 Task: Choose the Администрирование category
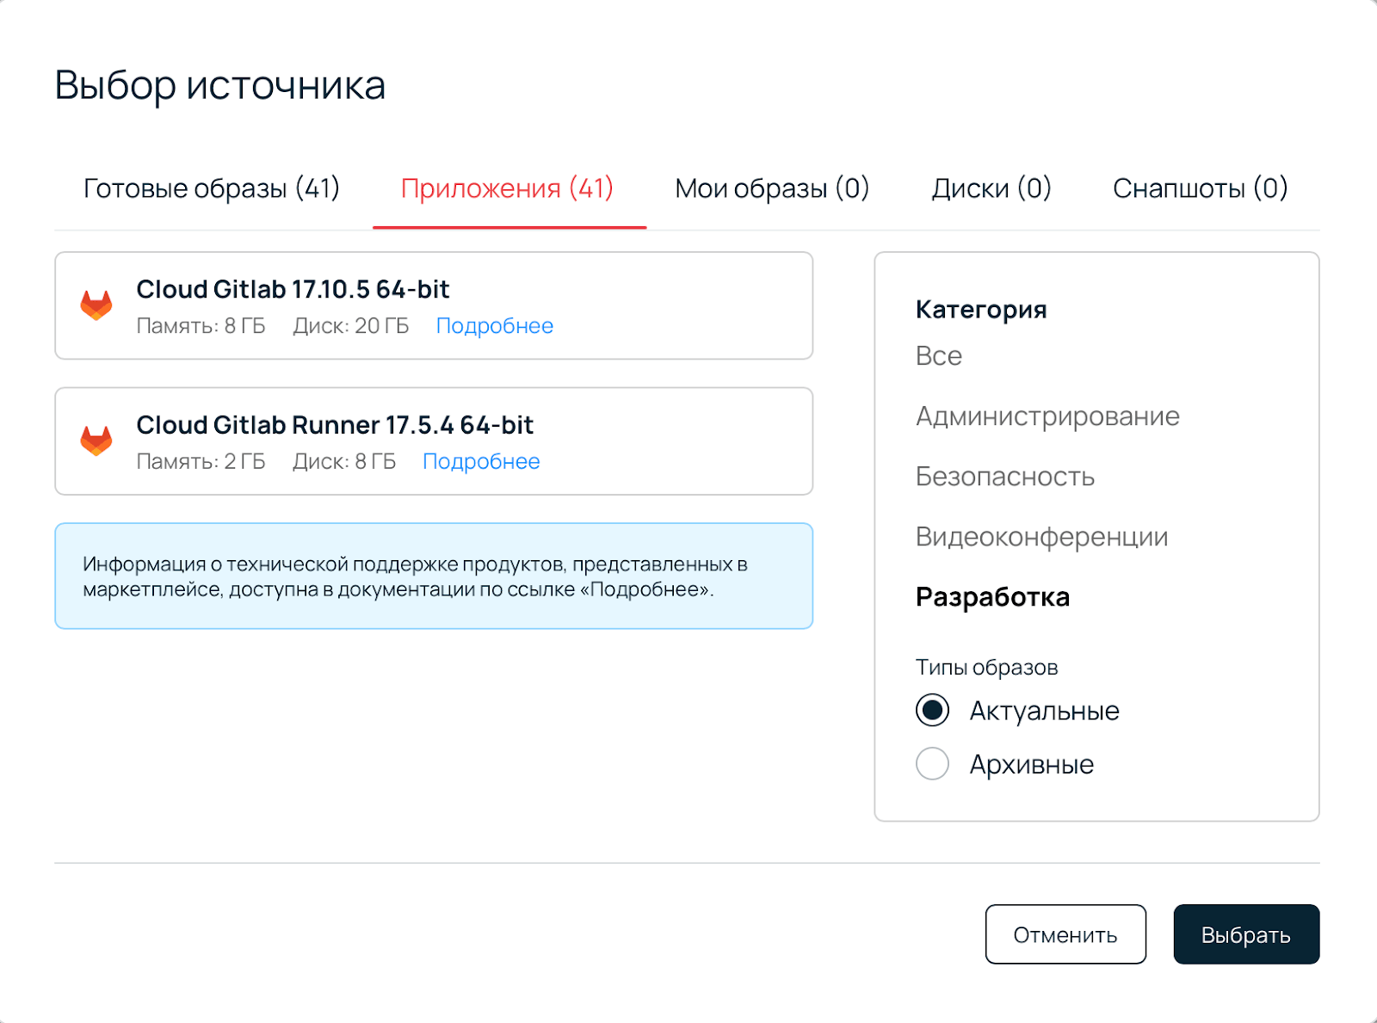1047,416
